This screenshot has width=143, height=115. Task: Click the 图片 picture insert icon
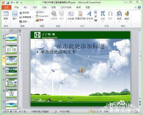[15, 15]
